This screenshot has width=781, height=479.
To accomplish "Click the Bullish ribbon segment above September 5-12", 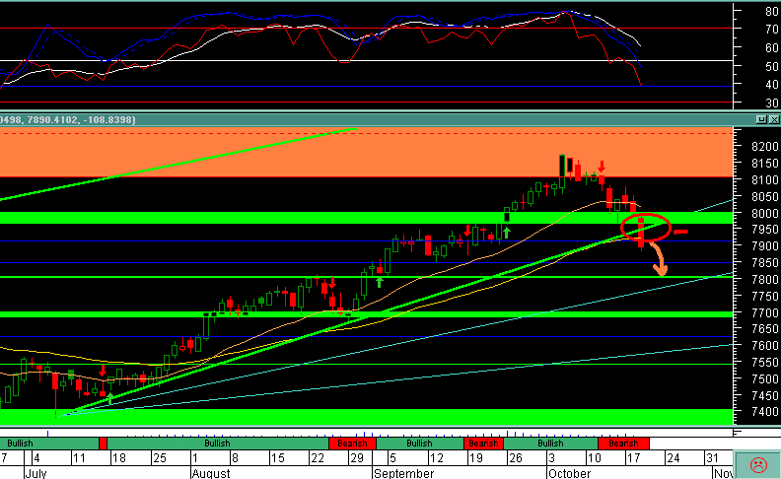I will [x=419, y=444].
